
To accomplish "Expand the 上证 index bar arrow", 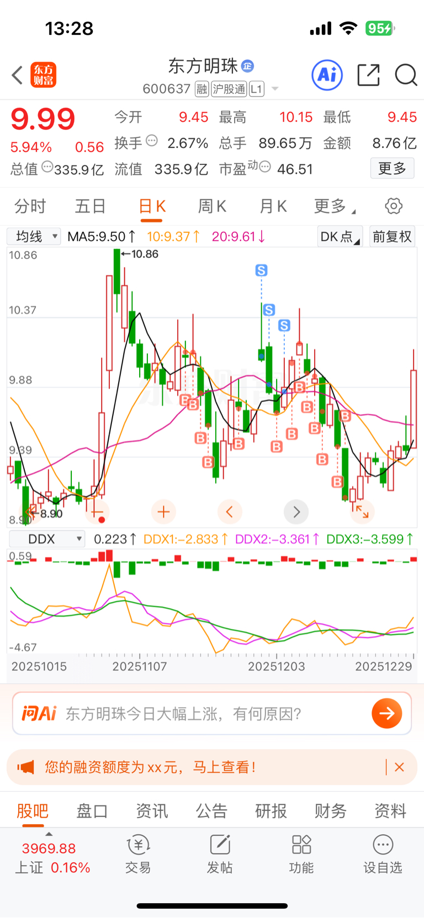I will 49,834.
